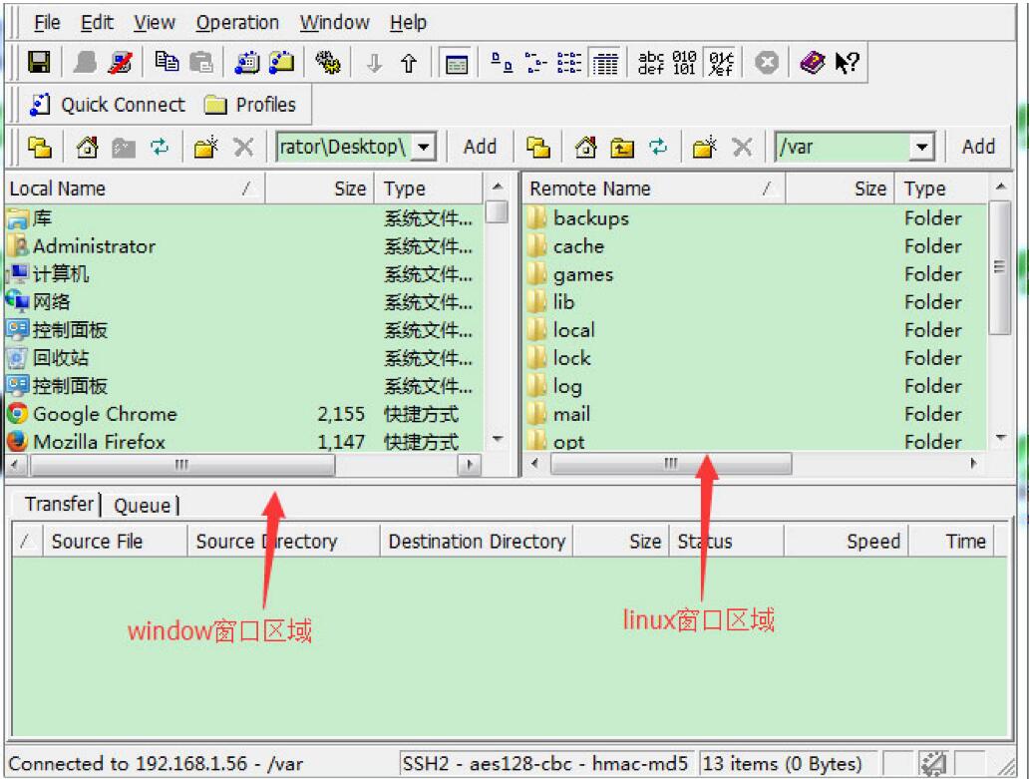Click the Help book icon
This screenshot has height=779, width=1029.
pyautogui.click(x=813, y=63)
